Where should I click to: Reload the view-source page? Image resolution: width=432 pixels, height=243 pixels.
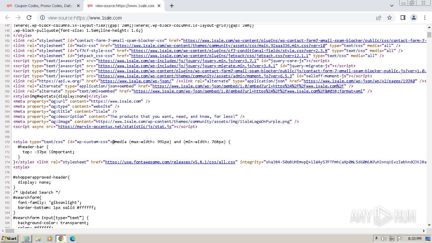tap(29, 18)
